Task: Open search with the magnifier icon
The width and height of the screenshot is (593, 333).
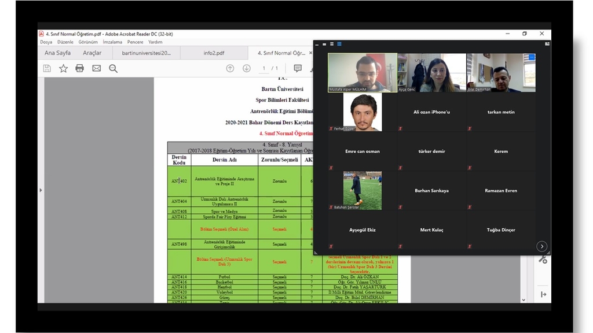Action: pos(113,68)
